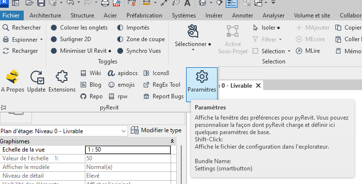
Task: Open pyRevit Paramètres settings gear
Action: (202, 84)
